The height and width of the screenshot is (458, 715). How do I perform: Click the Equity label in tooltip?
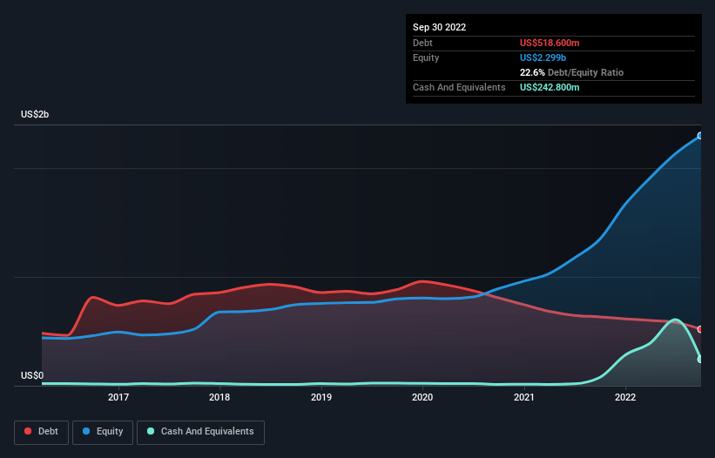pyautogui.click(x=426, y=57)
